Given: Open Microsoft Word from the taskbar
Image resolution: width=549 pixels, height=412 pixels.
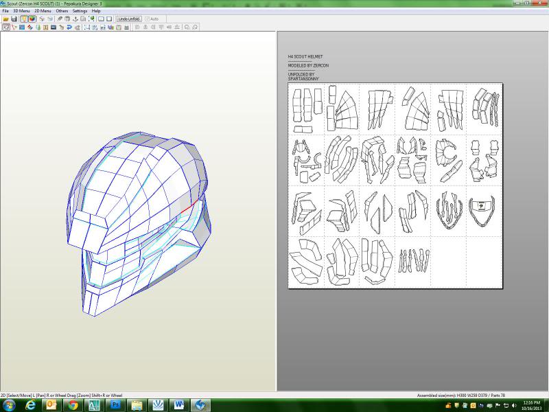Looking at the screenshot, I should click(179, 405).
